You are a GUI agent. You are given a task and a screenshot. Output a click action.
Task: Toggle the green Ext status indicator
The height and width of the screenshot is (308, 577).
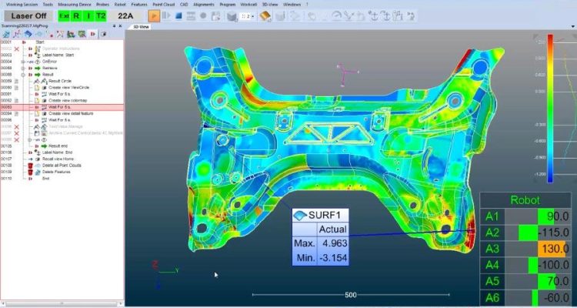[64, 16]
